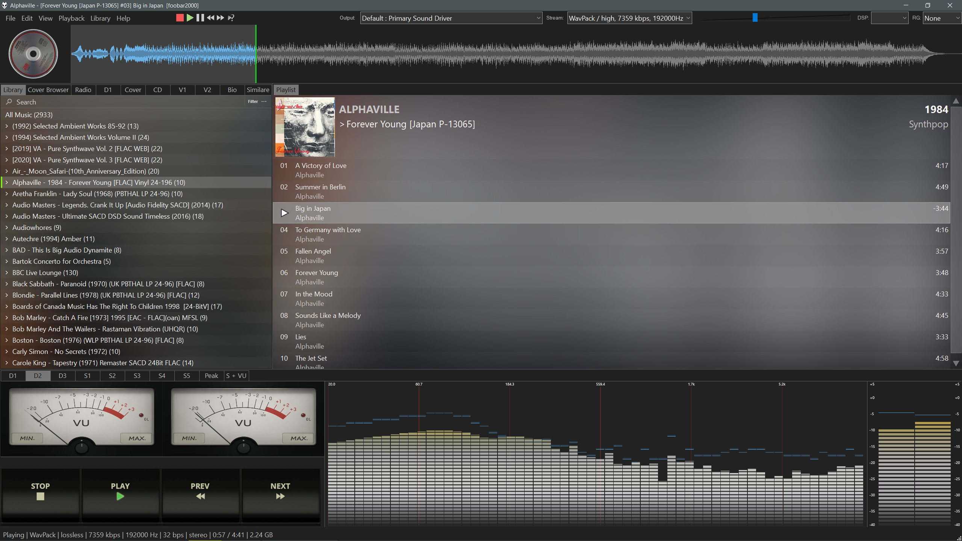Pause playback using toolbar pause icon

pyautogui.click(x=200, y=18)
